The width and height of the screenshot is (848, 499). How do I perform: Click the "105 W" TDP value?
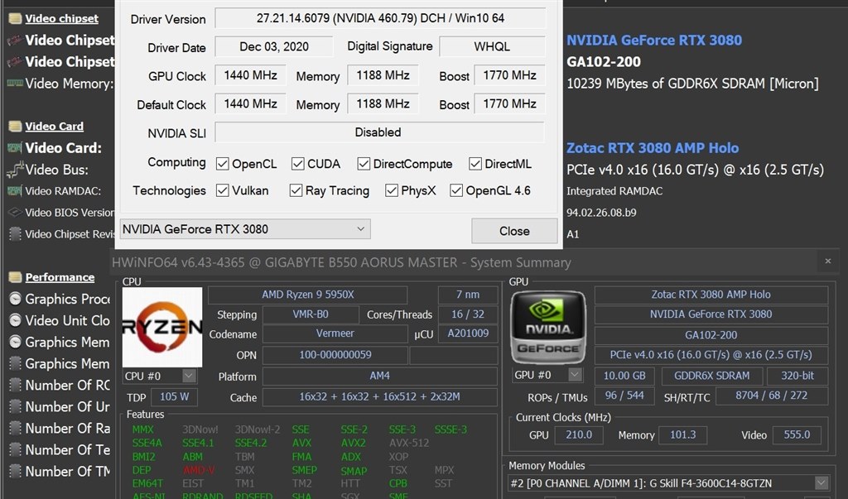point(174,397)
